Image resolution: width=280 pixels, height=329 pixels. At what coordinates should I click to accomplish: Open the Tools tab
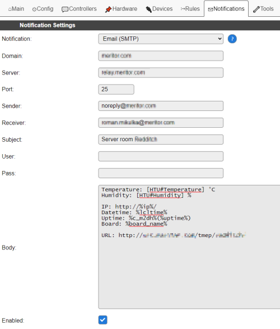tap(263, 9)
